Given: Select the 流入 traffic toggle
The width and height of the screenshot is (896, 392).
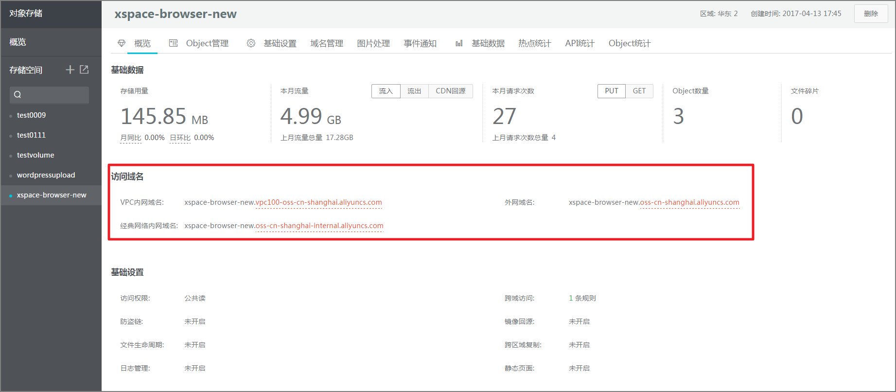Looking at the screenshot, I should [x=386, y=91].
